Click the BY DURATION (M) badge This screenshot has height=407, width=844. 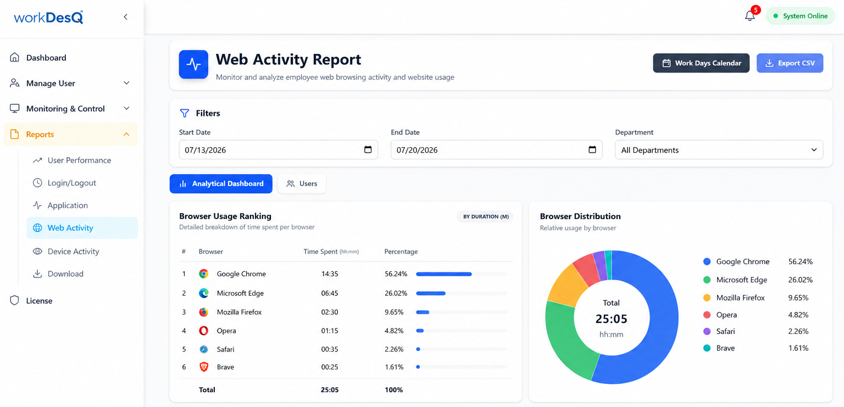(486, 216)
